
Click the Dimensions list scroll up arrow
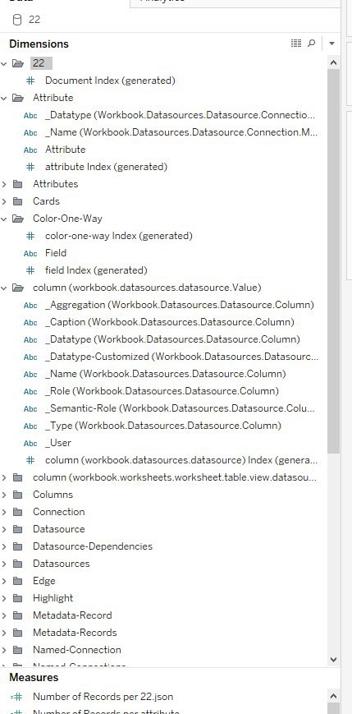coord(333,62)
